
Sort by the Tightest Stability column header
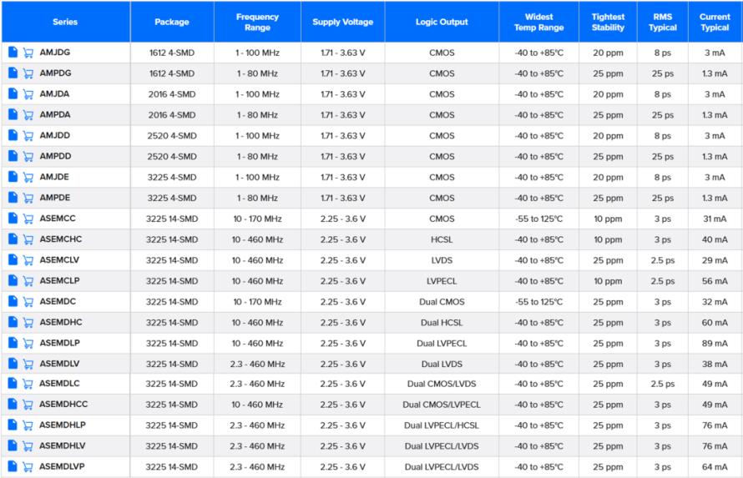point(607,22)
